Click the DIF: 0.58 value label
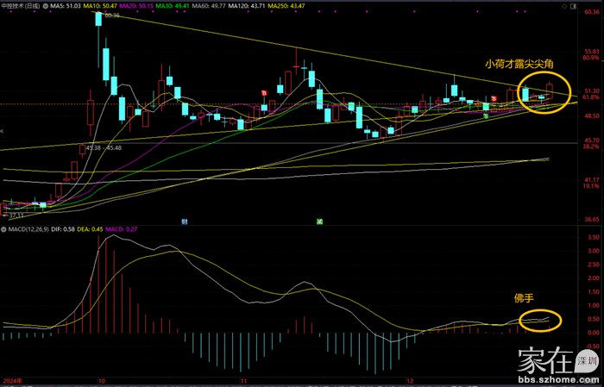 click(69, 230)
